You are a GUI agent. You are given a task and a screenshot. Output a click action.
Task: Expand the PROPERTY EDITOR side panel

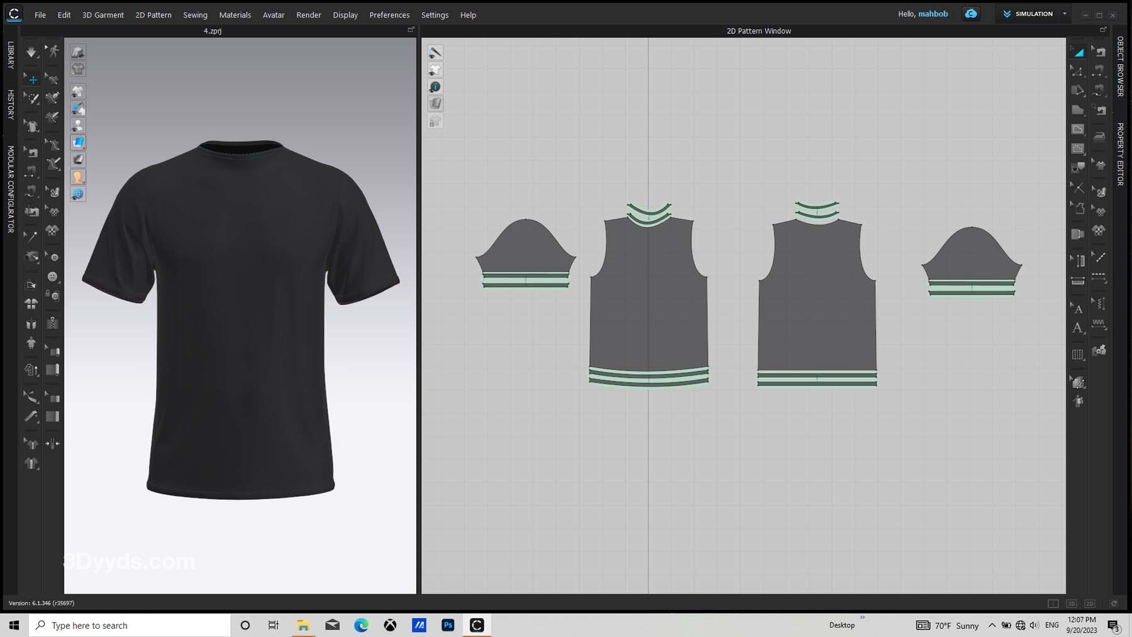pyautogui.click(x=1120, y=154)
